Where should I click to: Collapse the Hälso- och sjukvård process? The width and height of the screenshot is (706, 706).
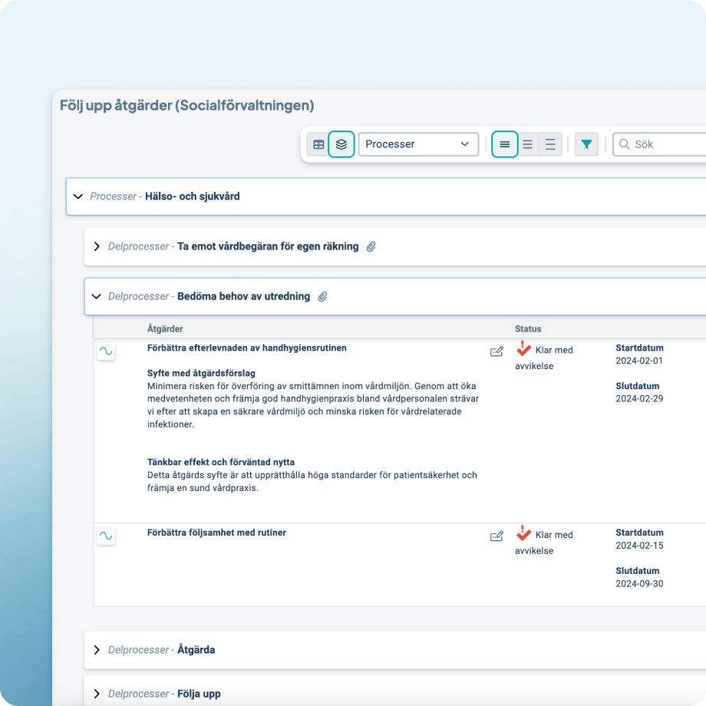click(78, 196)
